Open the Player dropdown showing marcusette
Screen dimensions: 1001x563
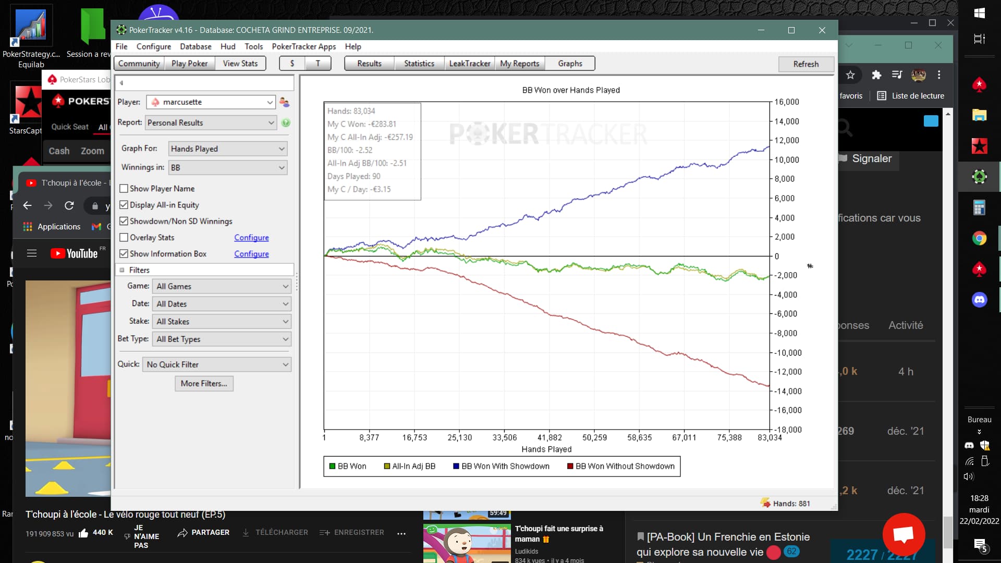pyautogui.click(x=211, y=102)
